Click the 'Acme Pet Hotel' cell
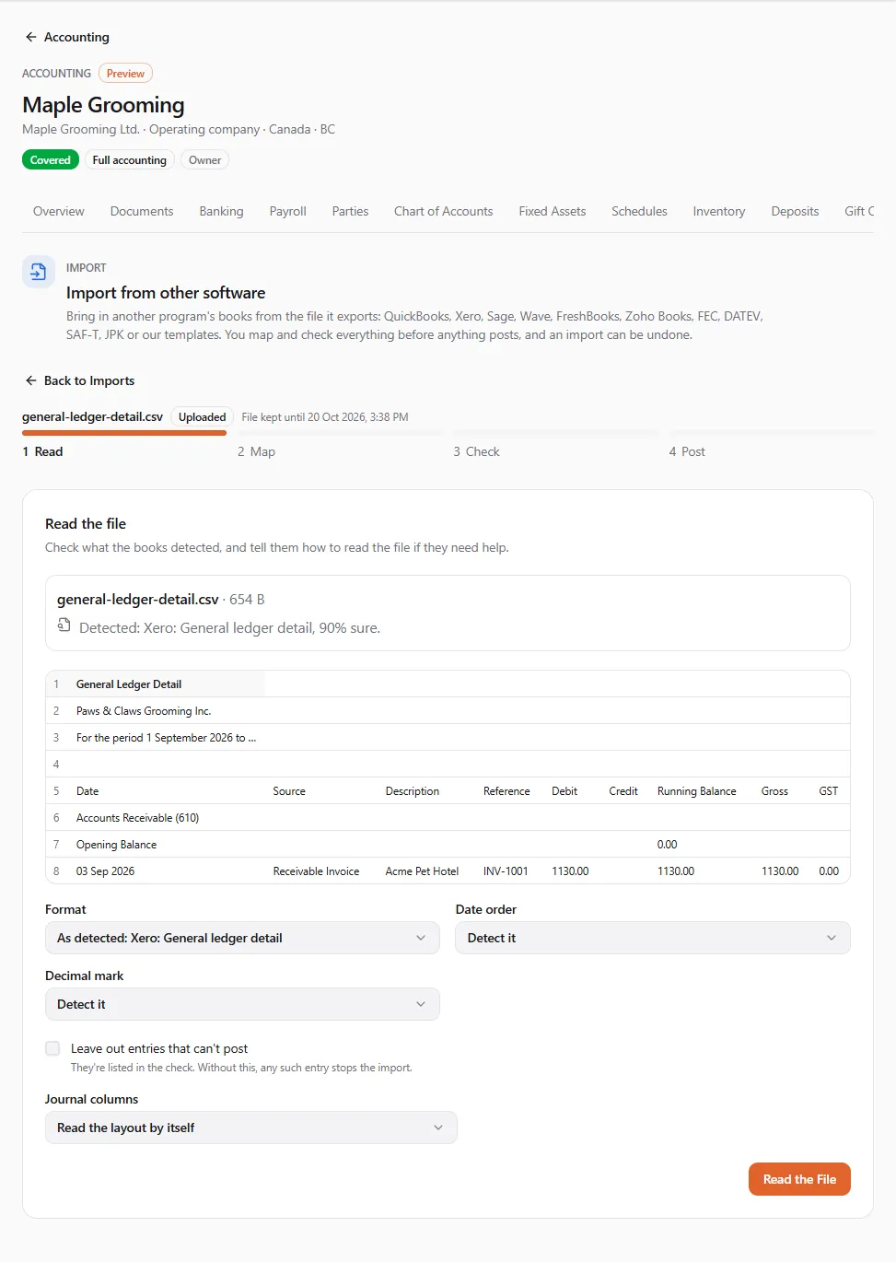896x1262 pixels. coord(422,871)
